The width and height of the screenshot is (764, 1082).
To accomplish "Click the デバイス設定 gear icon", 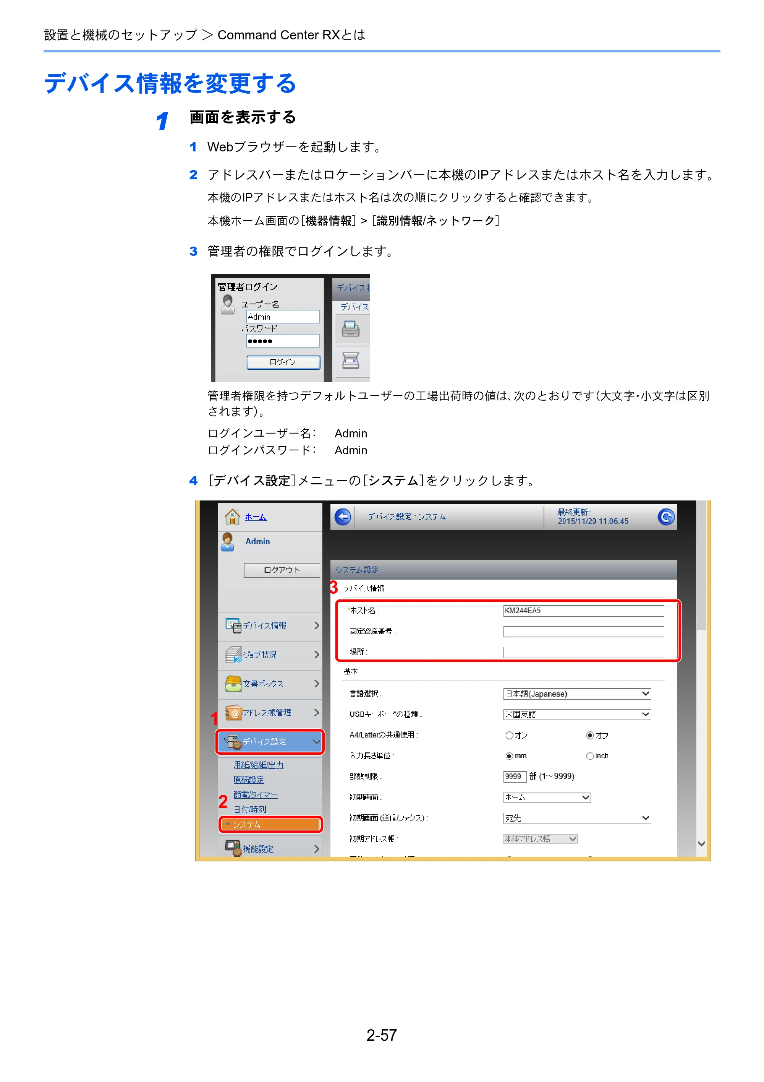I will [233, 742].
